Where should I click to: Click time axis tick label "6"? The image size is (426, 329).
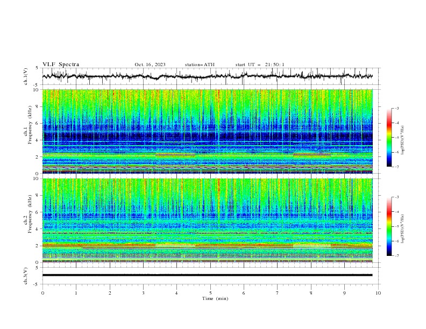tap(244, 293)
